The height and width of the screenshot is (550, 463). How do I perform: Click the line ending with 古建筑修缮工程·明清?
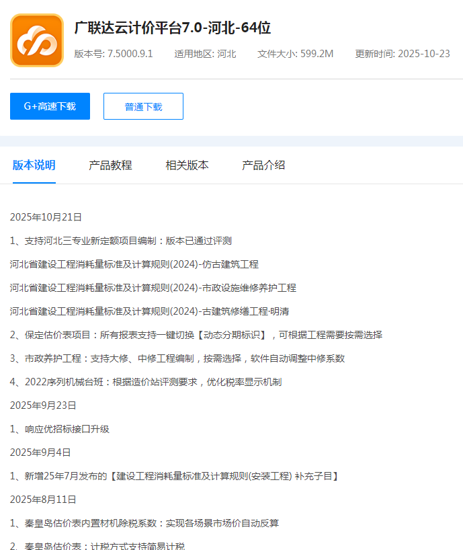tap(149, 311)
